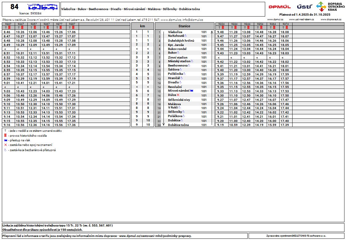This screenshot has width=346, height=240.
Task: Select trip number 9347 header
Action: 21,24
